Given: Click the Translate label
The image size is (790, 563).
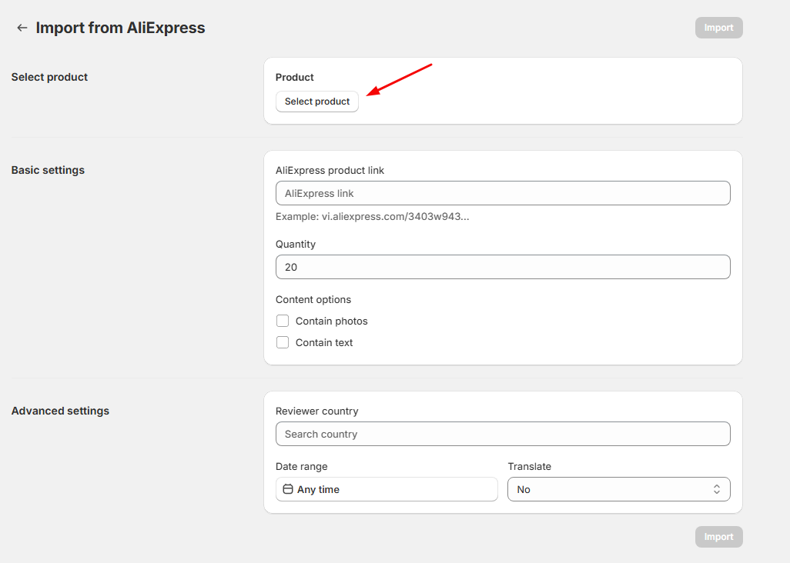Looking at the screenshot, I should coord(530,466).
